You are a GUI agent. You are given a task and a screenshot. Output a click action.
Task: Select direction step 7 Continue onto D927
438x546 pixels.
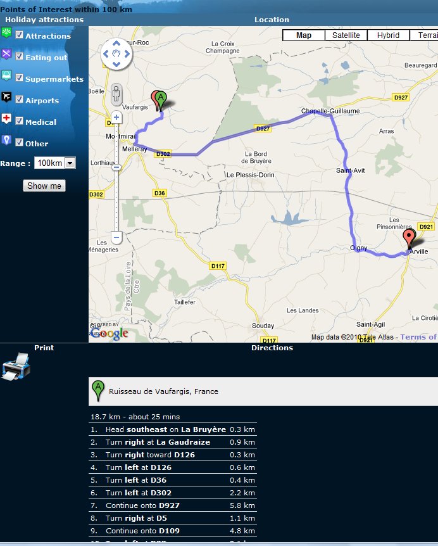[173, 505]
